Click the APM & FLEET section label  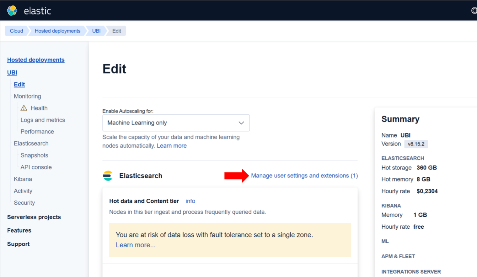[398, 256]
